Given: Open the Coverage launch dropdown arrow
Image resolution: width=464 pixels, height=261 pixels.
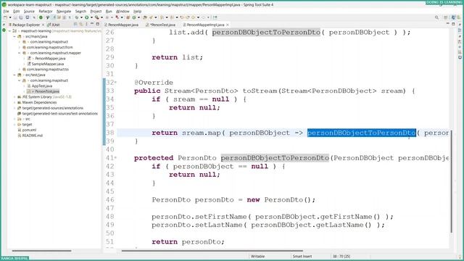Looking at the screenshot, I should [101, 17].
